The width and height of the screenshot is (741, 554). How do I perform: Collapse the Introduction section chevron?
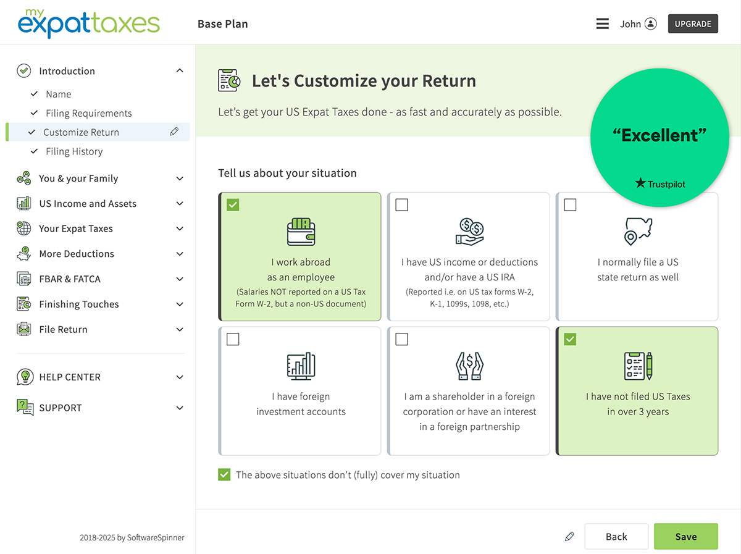180,71
